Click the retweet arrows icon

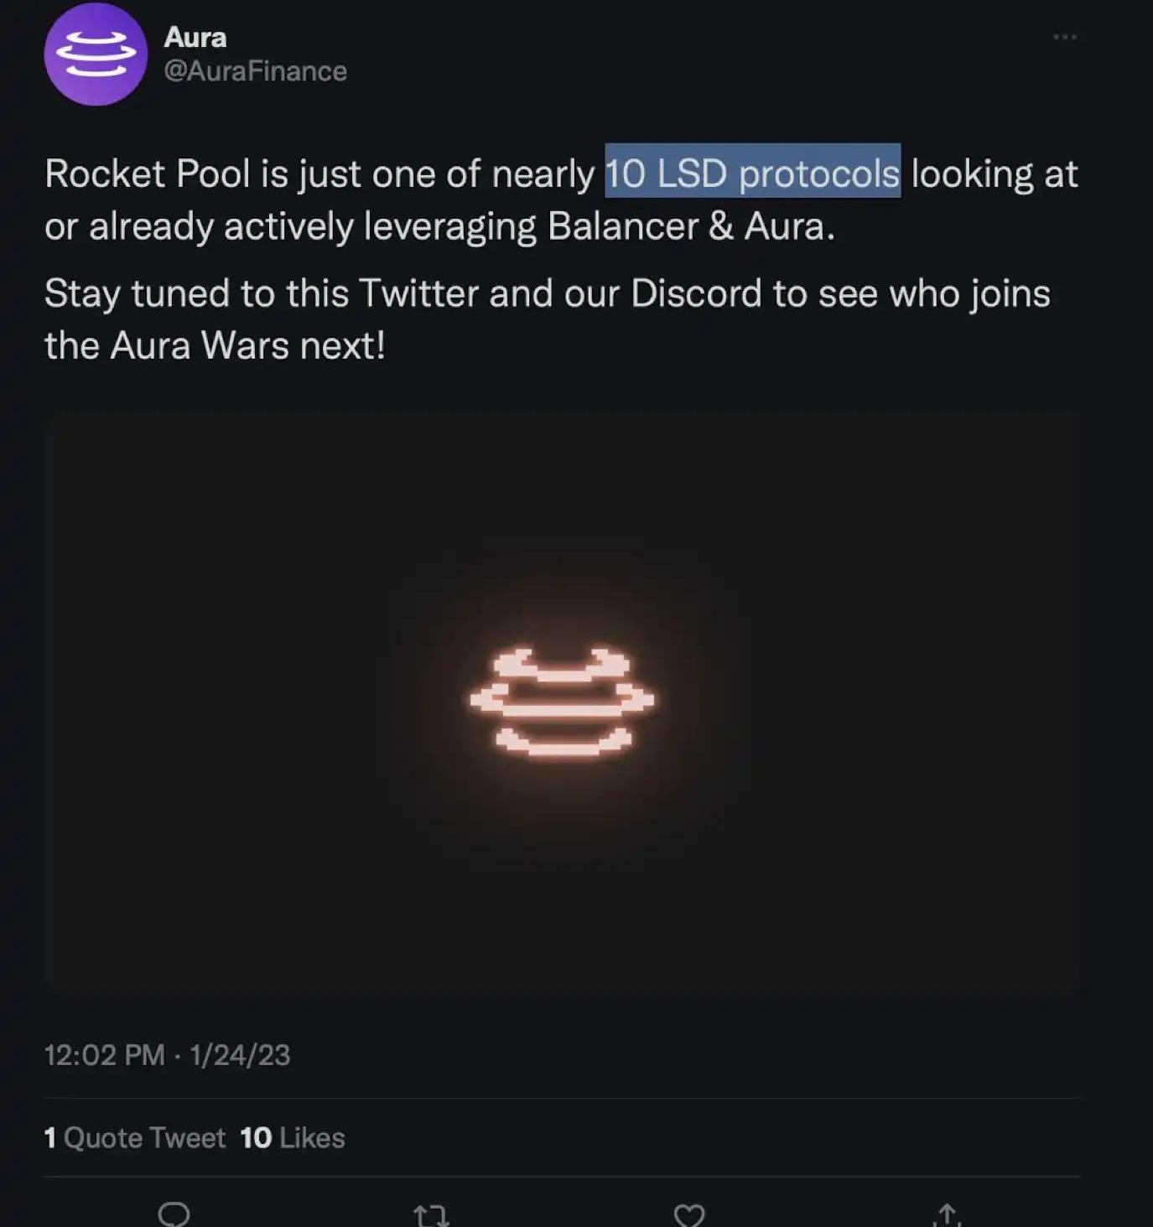pos(432,1214)
